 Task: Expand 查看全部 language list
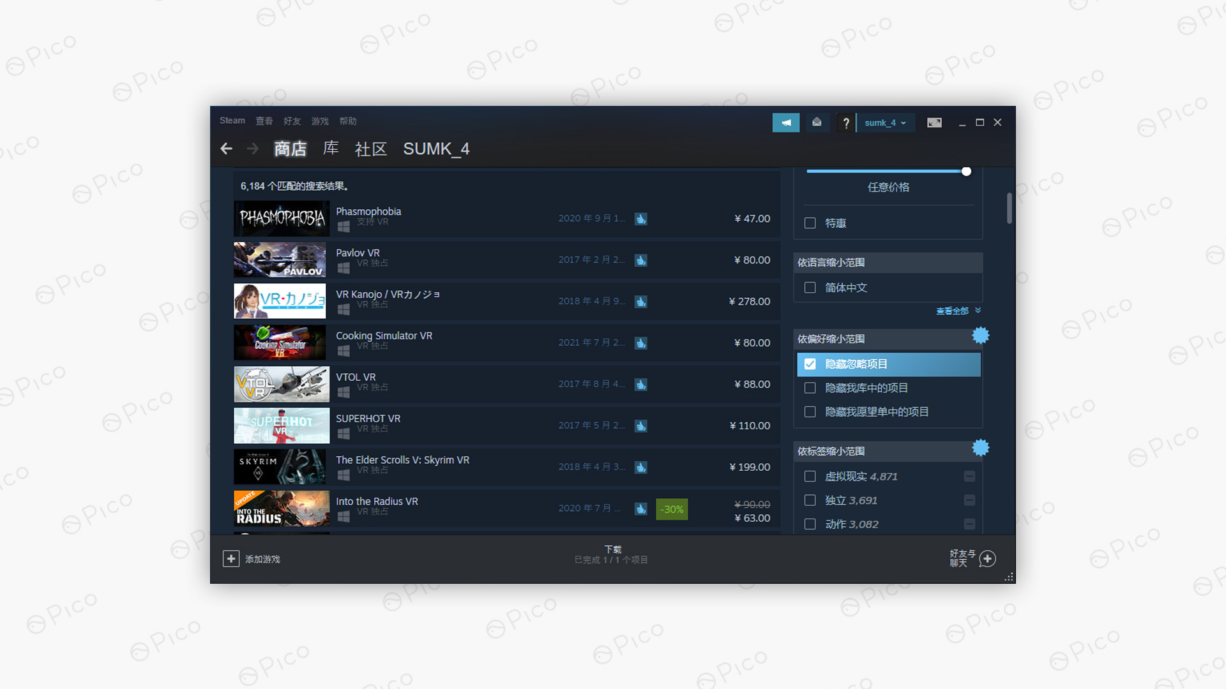click(x=958, y=311)
